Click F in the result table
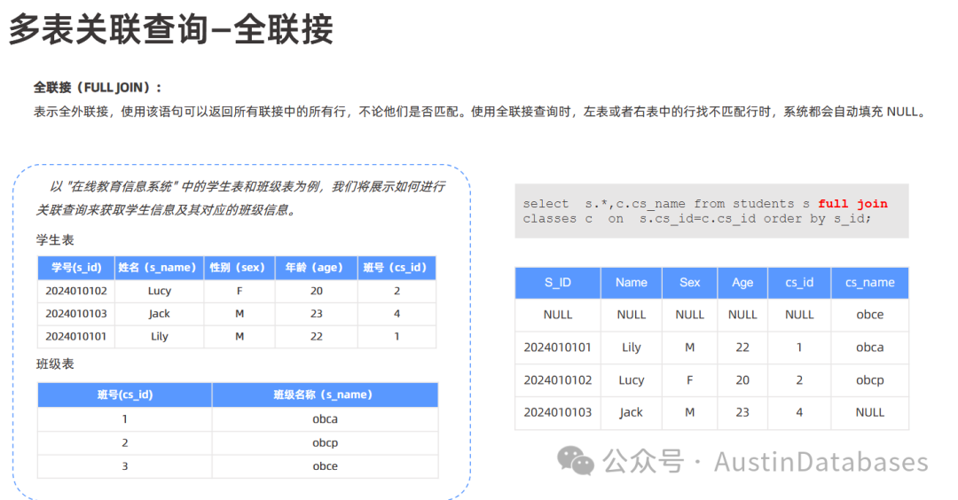958x500 pixels. pyautogui.click(x=689, y=379)
